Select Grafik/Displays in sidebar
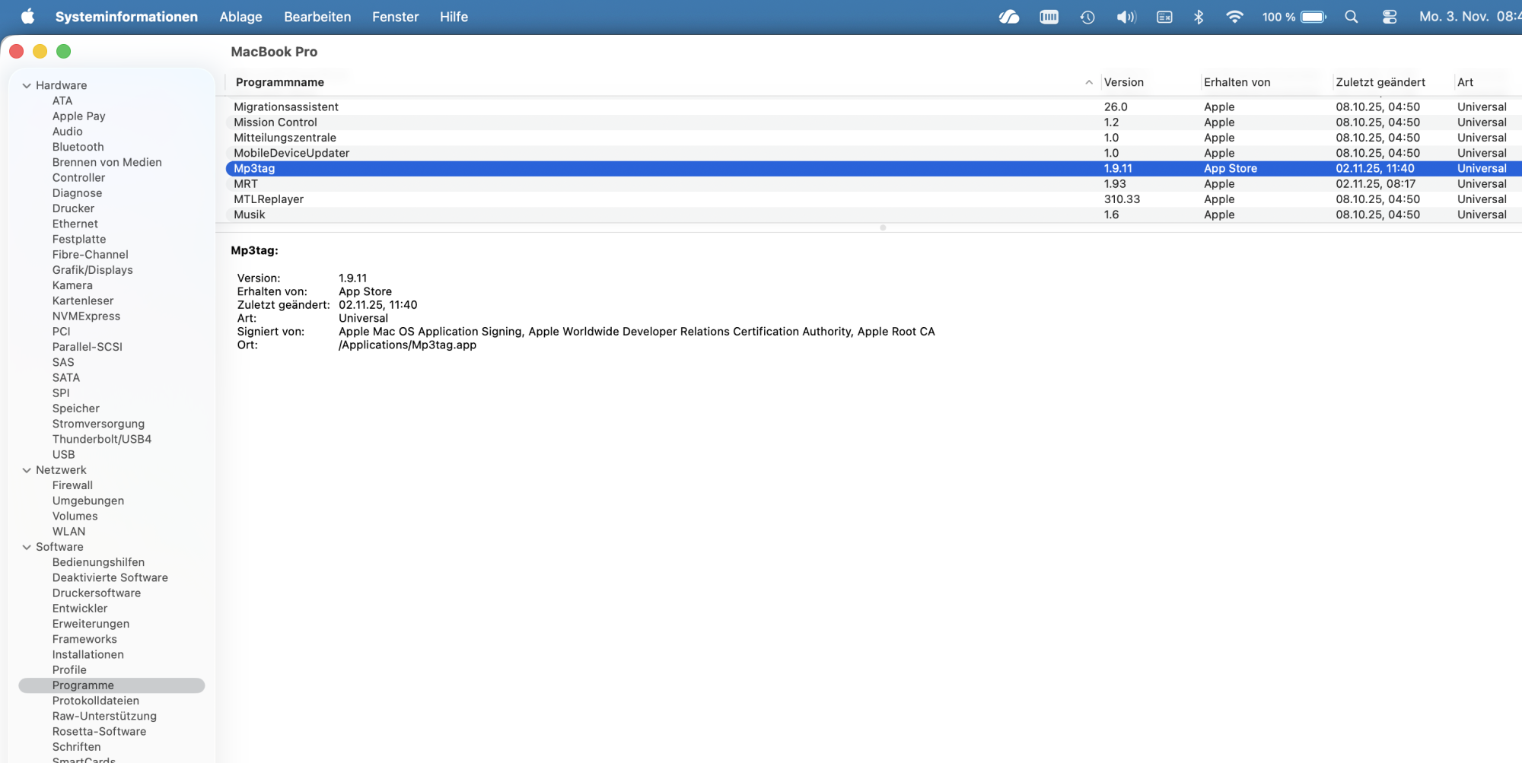 92,270
